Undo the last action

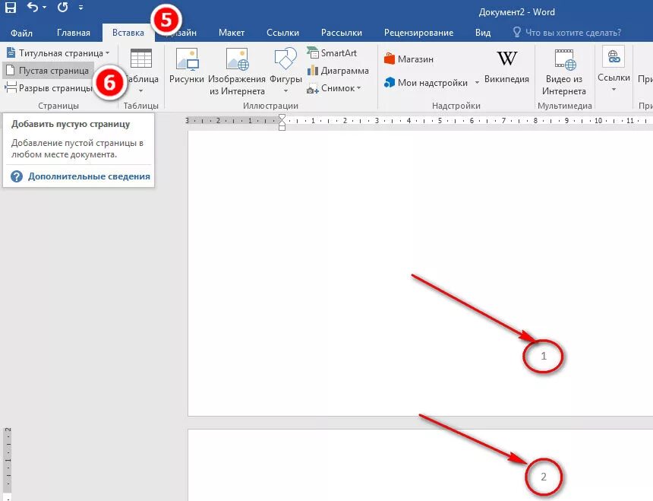[33, 7]
